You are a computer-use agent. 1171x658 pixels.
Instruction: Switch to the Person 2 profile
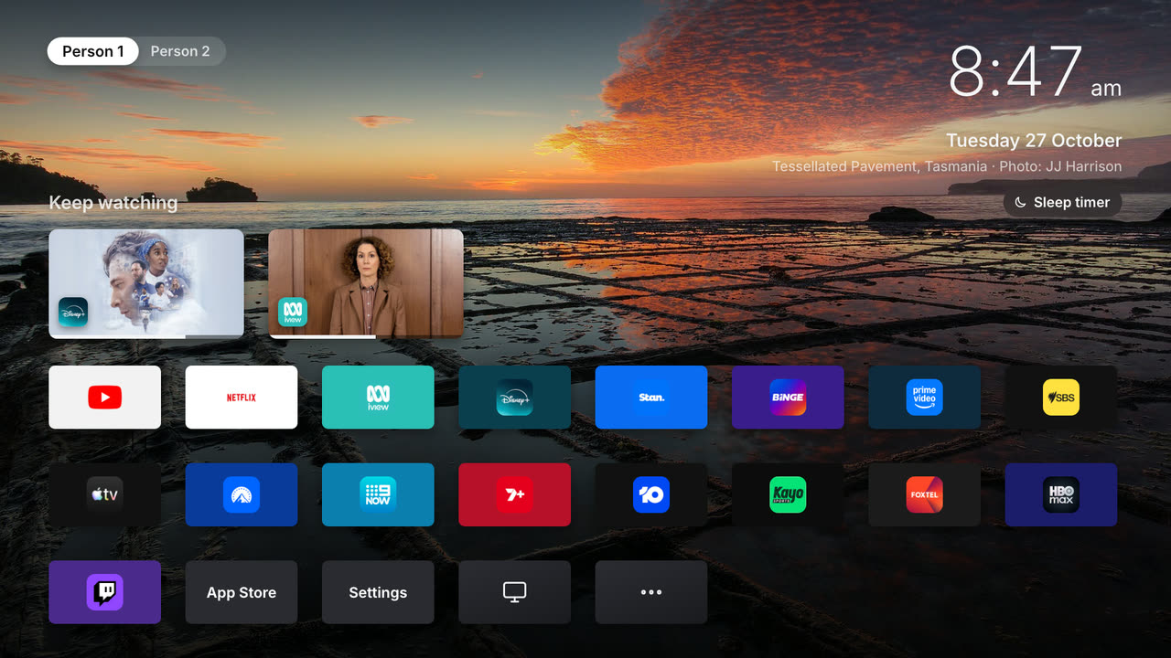180,51
